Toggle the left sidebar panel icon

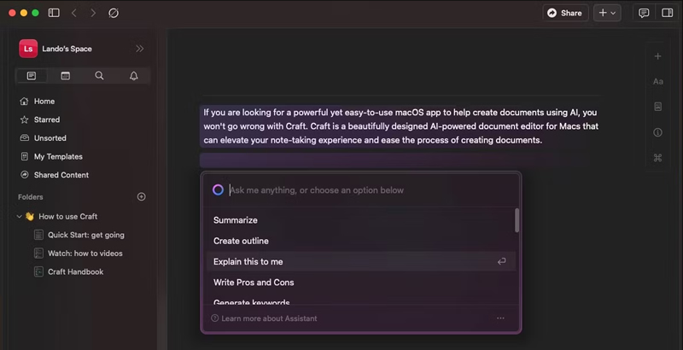(x=54, y=13)
